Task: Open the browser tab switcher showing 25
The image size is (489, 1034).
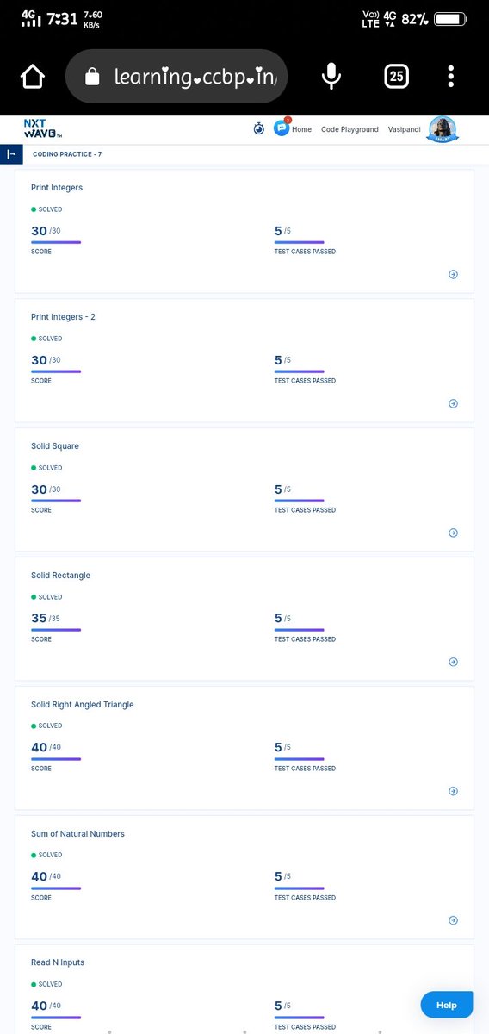Action: (x=396, y=77)
